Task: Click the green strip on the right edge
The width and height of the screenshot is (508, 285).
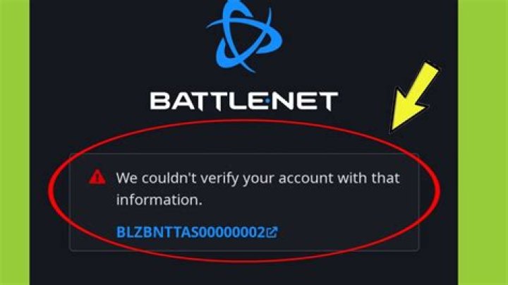Action: coord(483,142)
